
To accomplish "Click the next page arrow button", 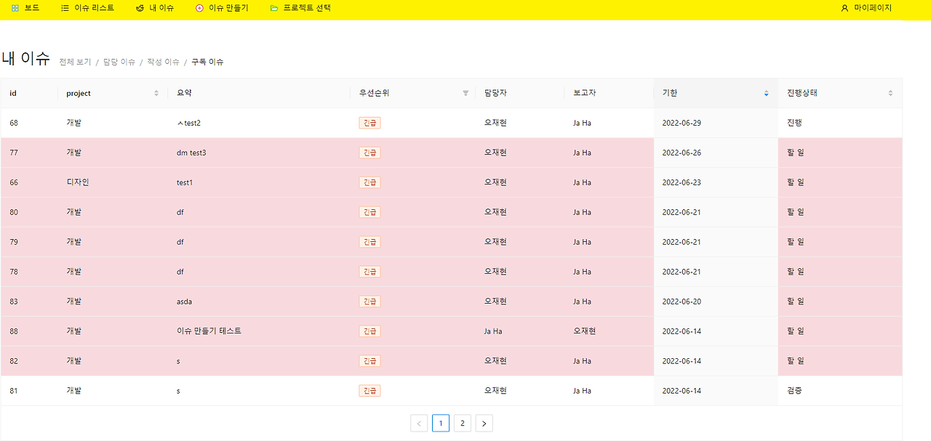I will [484, 423].
